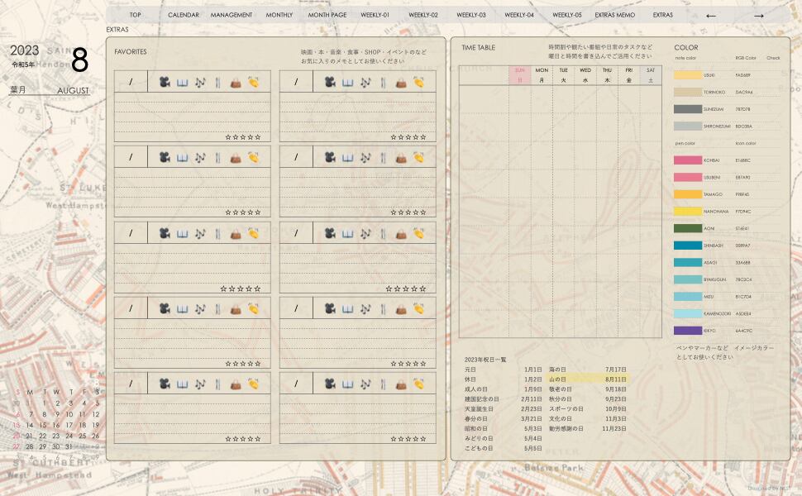Go to previous page with left arrow
Viewport: 802px width, 496px height.
710,15
